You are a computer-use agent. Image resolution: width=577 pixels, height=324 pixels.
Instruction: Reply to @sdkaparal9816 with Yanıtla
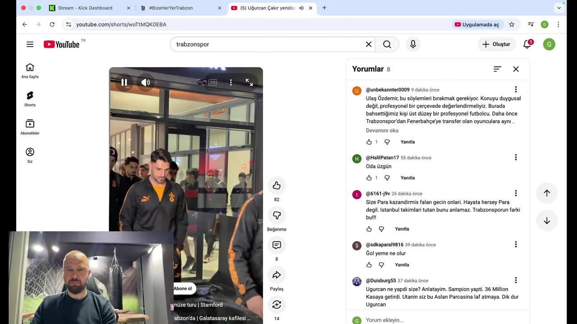402,265
